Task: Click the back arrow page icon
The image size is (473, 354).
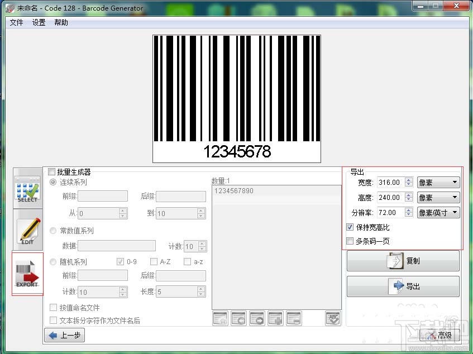Action: pos(238,317)
